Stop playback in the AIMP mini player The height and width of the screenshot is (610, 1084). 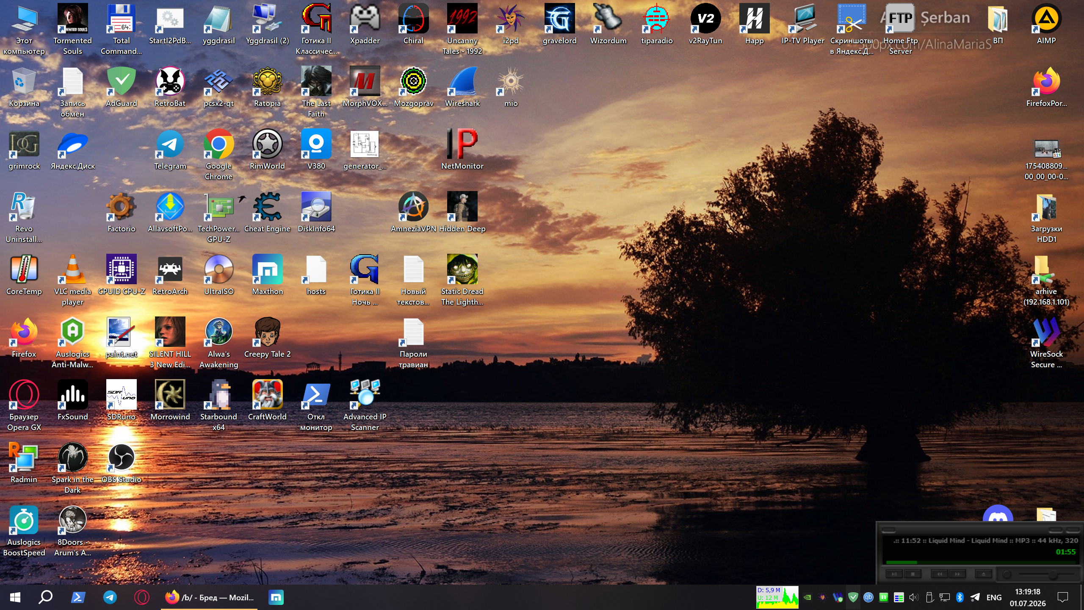pos(913,574)
